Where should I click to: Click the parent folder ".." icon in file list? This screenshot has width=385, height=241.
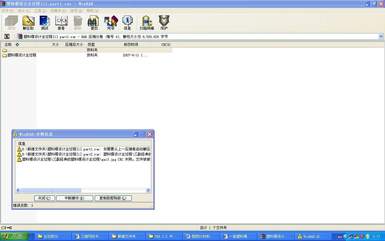coord(5,50)
